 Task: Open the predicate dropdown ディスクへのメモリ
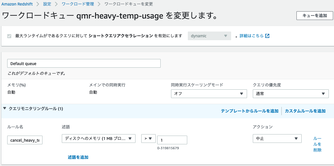pyautogui.click(x=99, y=139)
